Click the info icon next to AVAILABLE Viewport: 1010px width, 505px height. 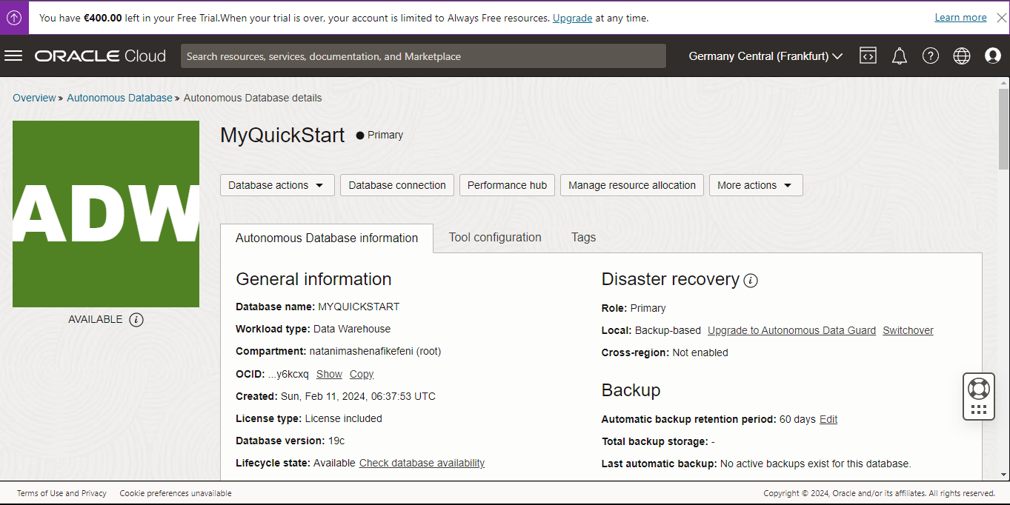(136, 320)
